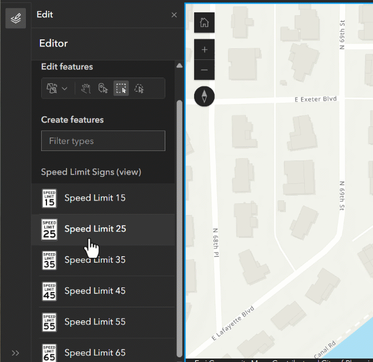
Task: Select the Speed Limit 25 template
Action: coord(103,229)
